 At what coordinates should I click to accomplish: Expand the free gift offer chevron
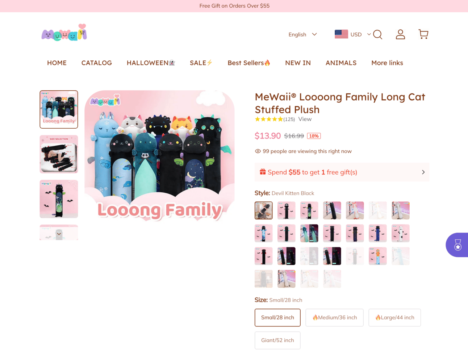423,172
